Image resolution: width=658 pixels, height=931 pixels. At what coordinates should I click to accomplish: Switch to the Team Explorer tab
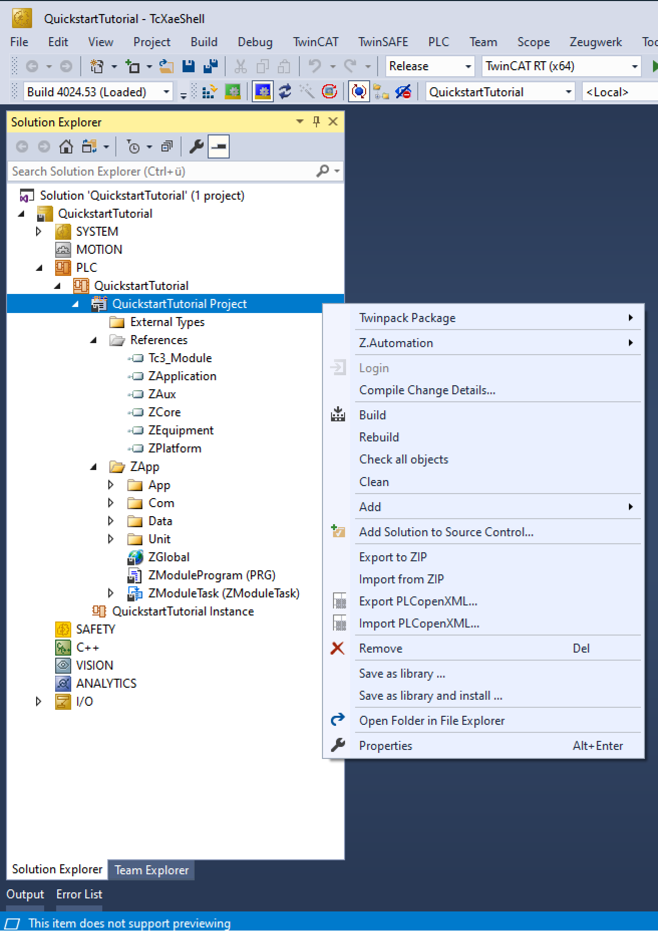click(x=151, y=870)
